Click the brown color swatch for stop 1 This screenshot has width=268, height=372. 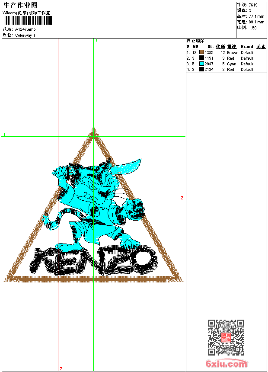(201, 52)
